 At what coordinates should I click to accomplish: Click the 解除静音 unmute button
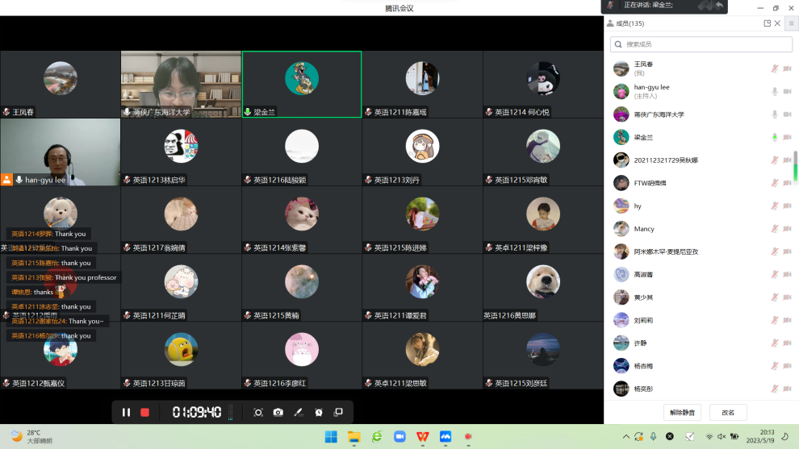682,412
